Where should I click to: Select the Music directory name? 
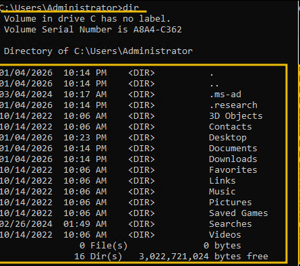point(222,192)
